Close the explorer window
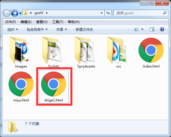The width and height of the screenshot is (171, 137). click(x=162, y=3)
